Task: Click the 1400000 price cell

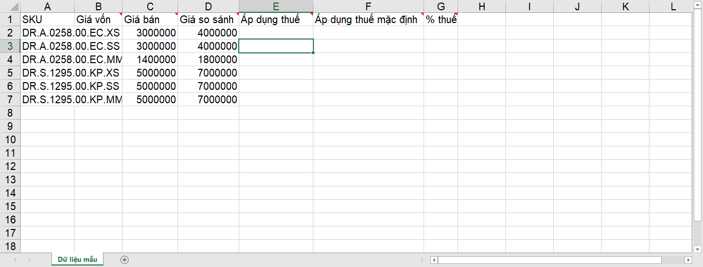Action: pos(150,60)
